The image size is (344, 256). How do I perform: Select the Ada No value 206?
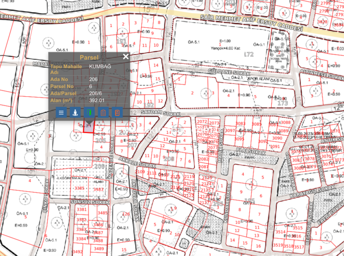[93, 80]
